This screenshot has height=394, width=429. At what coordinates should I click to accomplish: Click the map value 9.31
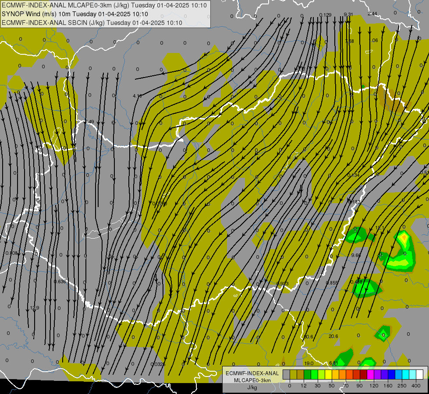(348, 14)
